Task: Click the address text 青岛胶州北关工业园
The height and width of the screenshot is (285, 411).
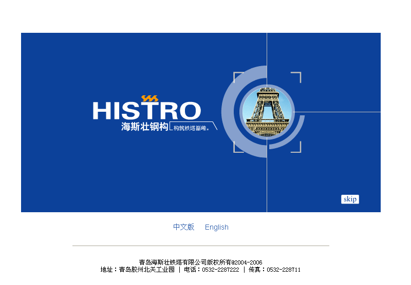Action: 146,270
